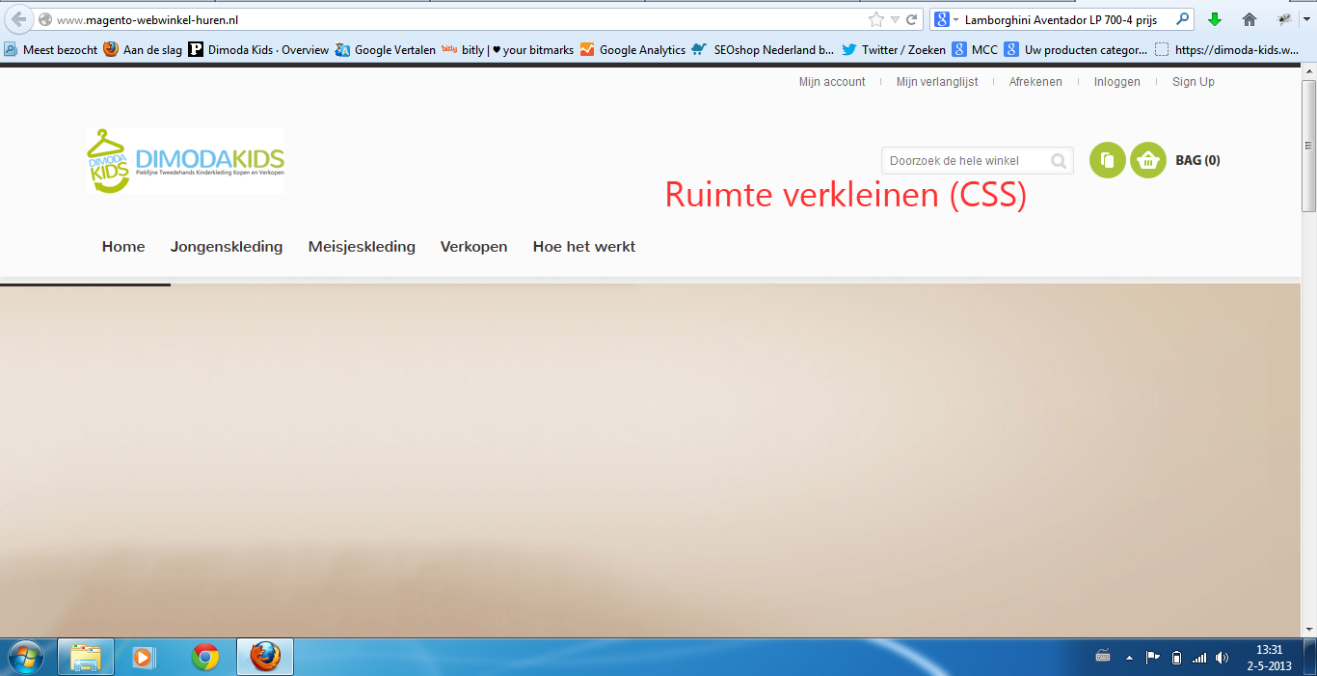Open the Mijn verlanglijst link
Image resolution: width=1317 pixels, height=676 pixels.
937,82
